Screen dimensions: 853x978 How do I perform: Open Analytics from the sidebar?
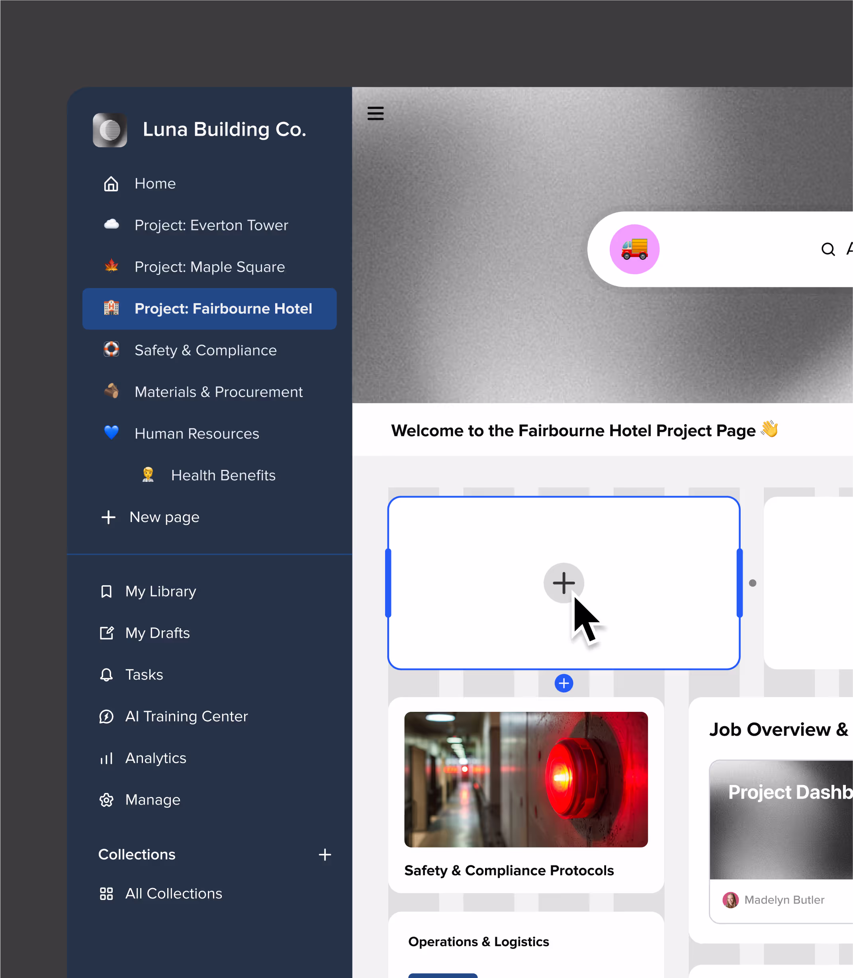tap(155, 758)
